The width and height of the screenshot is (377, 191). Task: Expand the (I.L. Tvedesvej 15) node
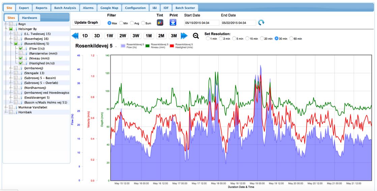(x=11, y=34)
